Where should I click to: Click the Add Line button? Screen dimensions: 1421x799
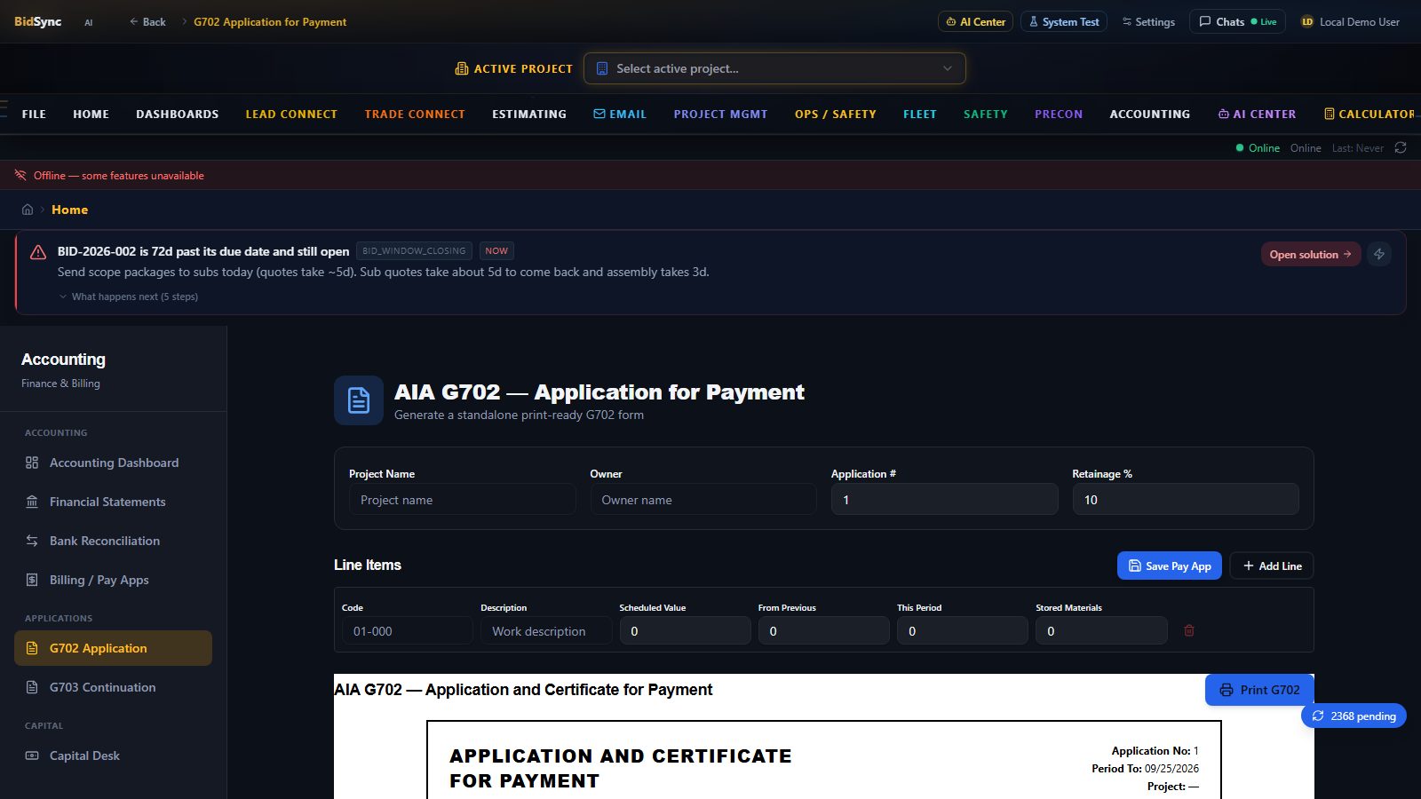pyautogui.click(x=1271, y=566)
